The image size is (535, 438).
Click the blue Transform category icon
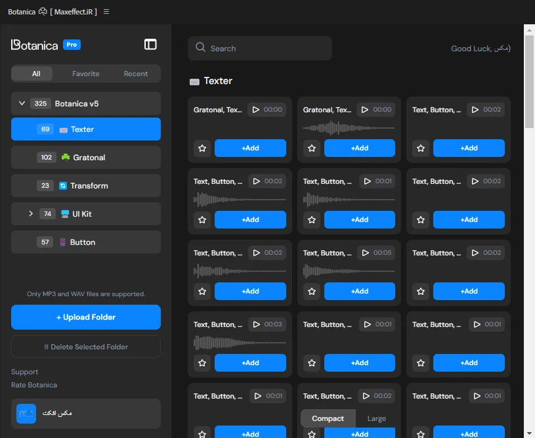click(x=63, y=186)
